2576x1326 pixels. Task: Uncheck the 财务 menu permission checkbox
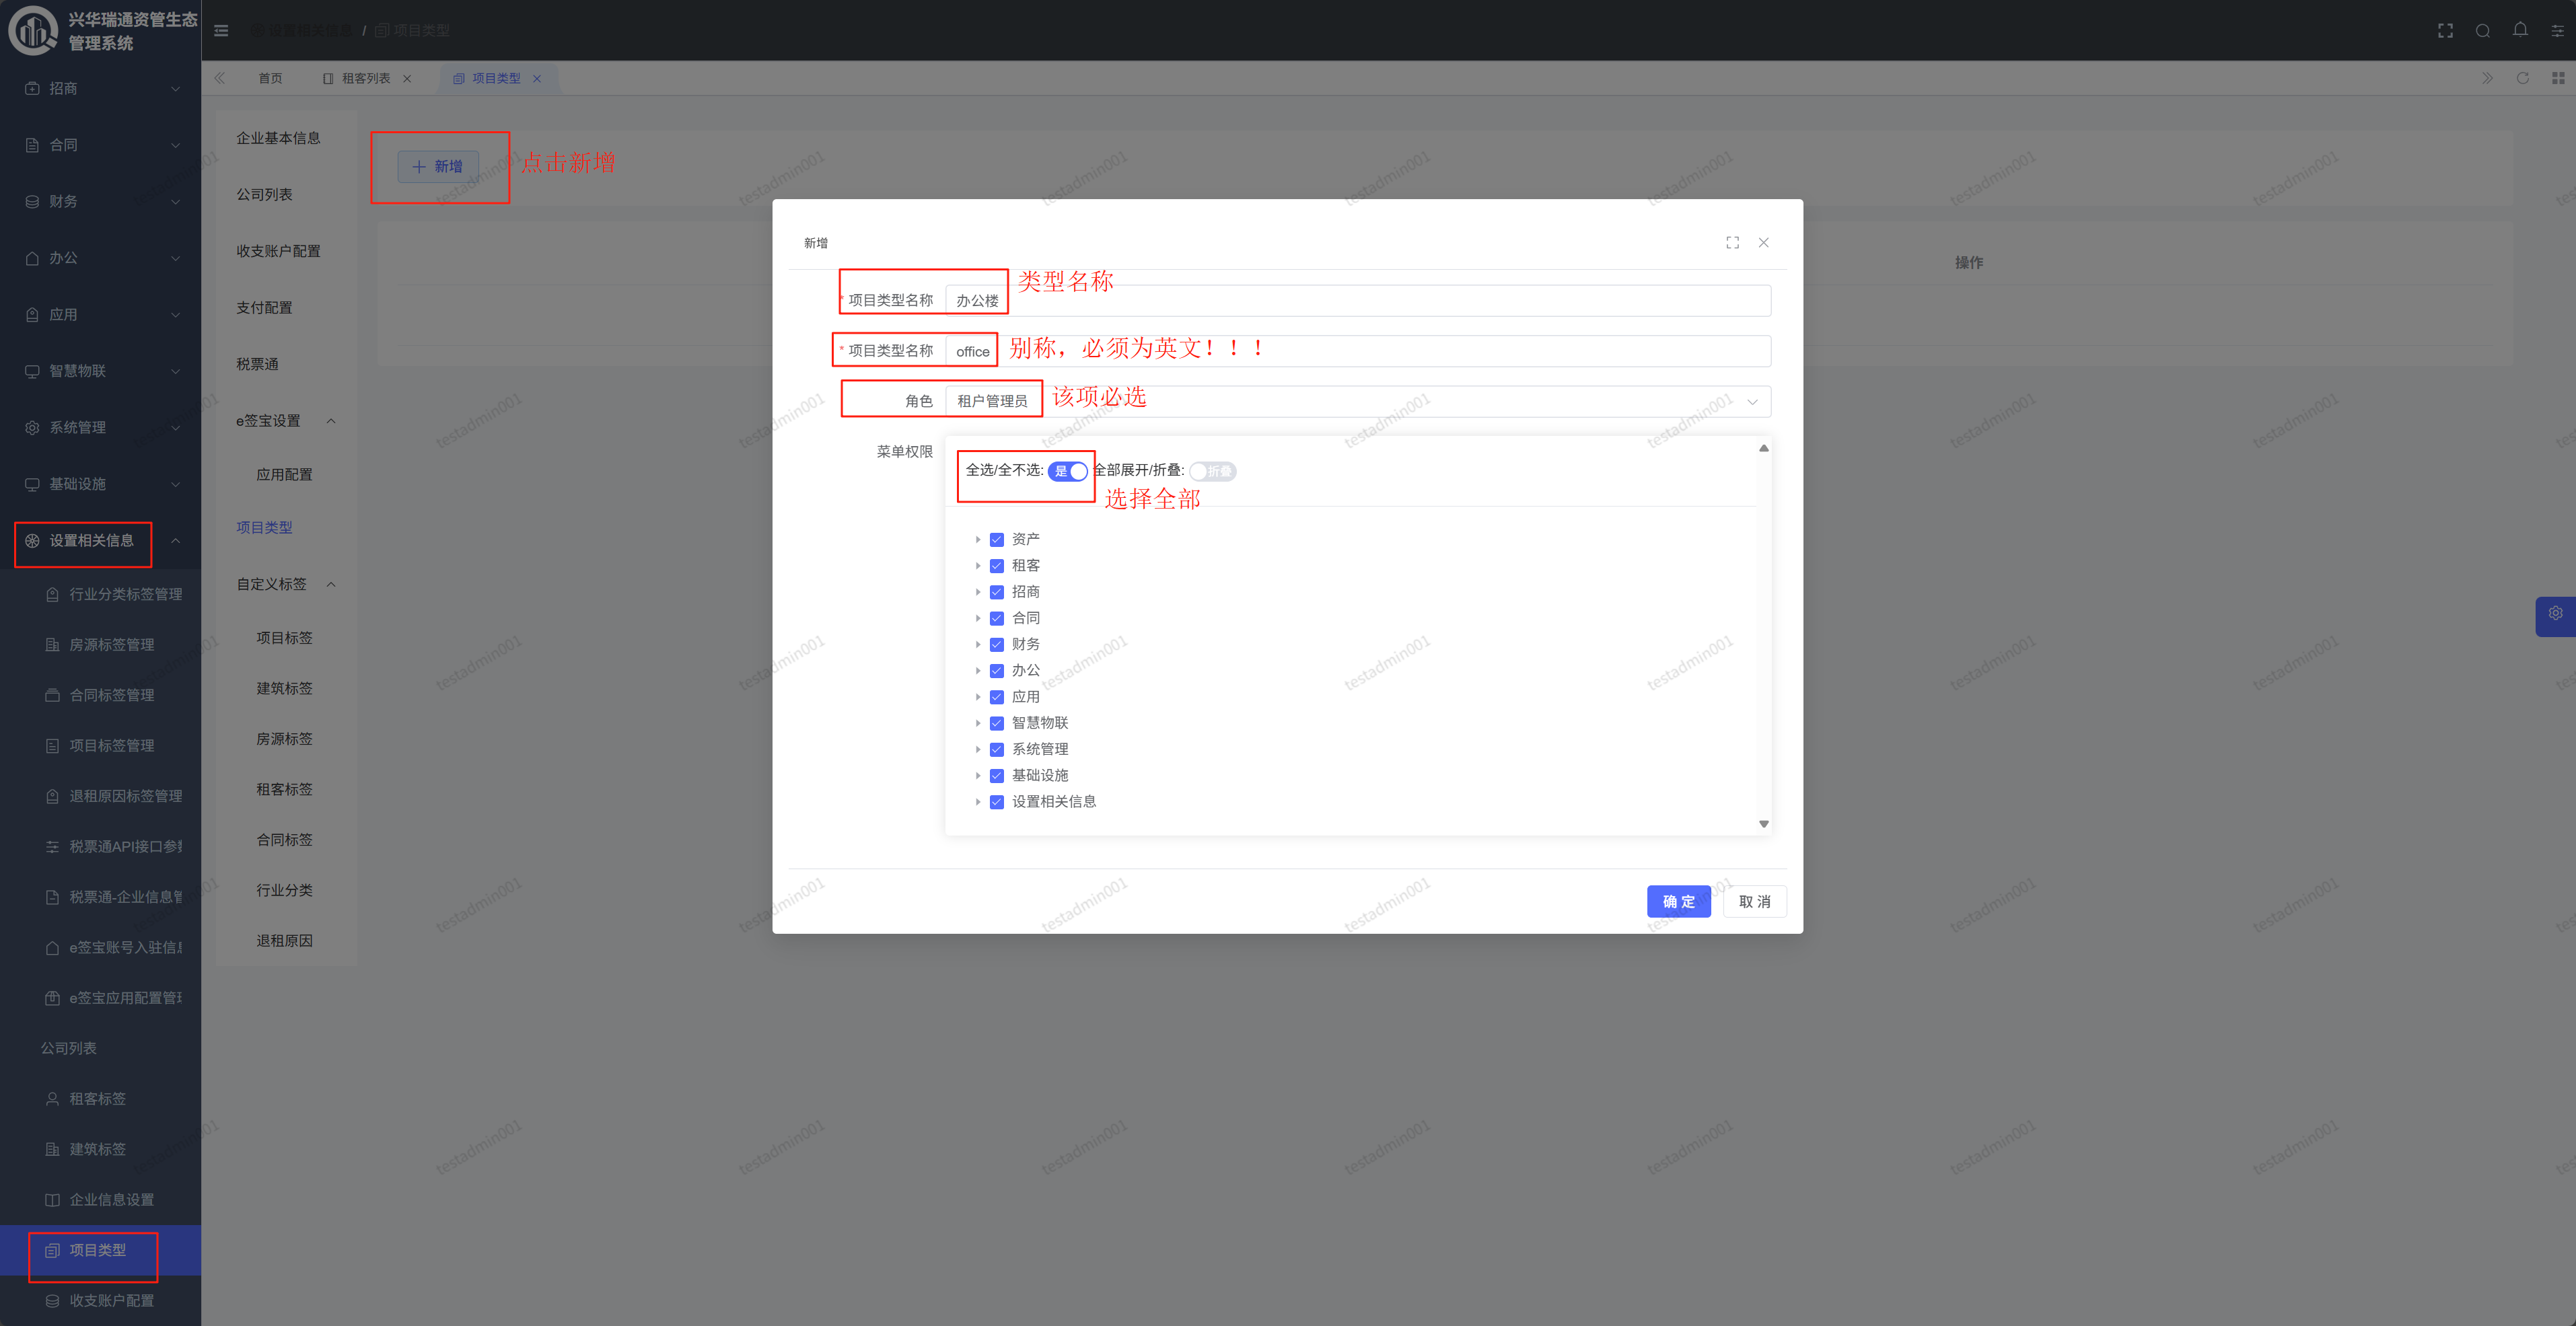996,645
